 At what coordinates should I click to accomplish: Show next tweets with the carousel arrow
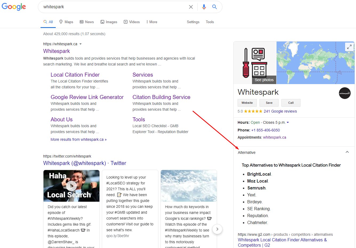point(217,229)
